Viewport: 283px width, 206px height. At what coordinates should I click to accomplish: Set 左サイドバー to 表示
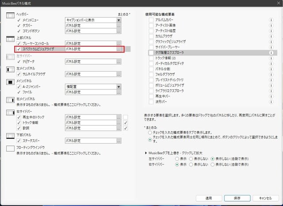tap(177, 159)
